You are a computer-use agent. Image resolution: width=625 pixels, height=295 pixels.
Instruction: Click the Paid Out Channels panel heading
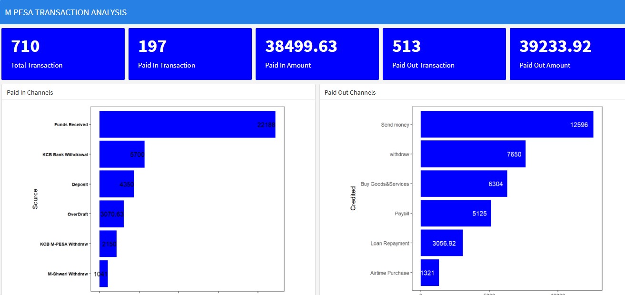click(350, 92)
